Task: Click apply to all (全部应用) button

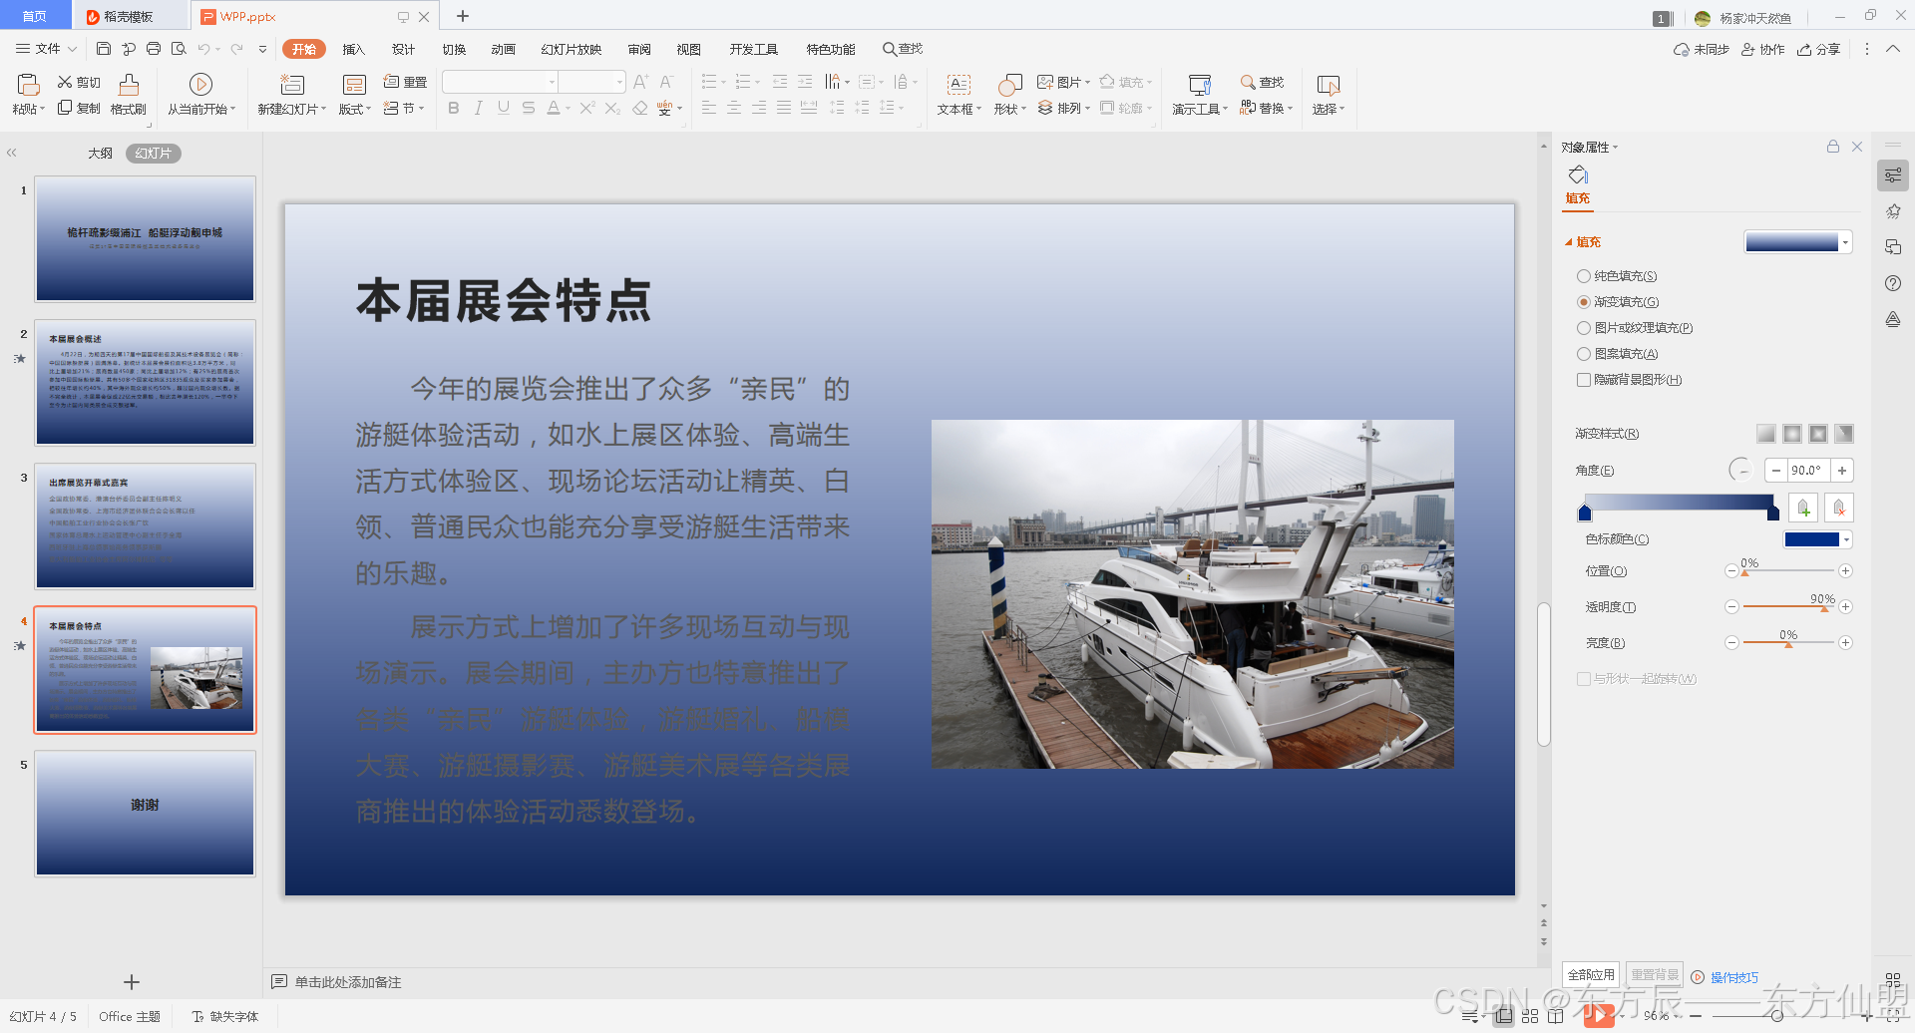Action: [x=1591, y=975]
